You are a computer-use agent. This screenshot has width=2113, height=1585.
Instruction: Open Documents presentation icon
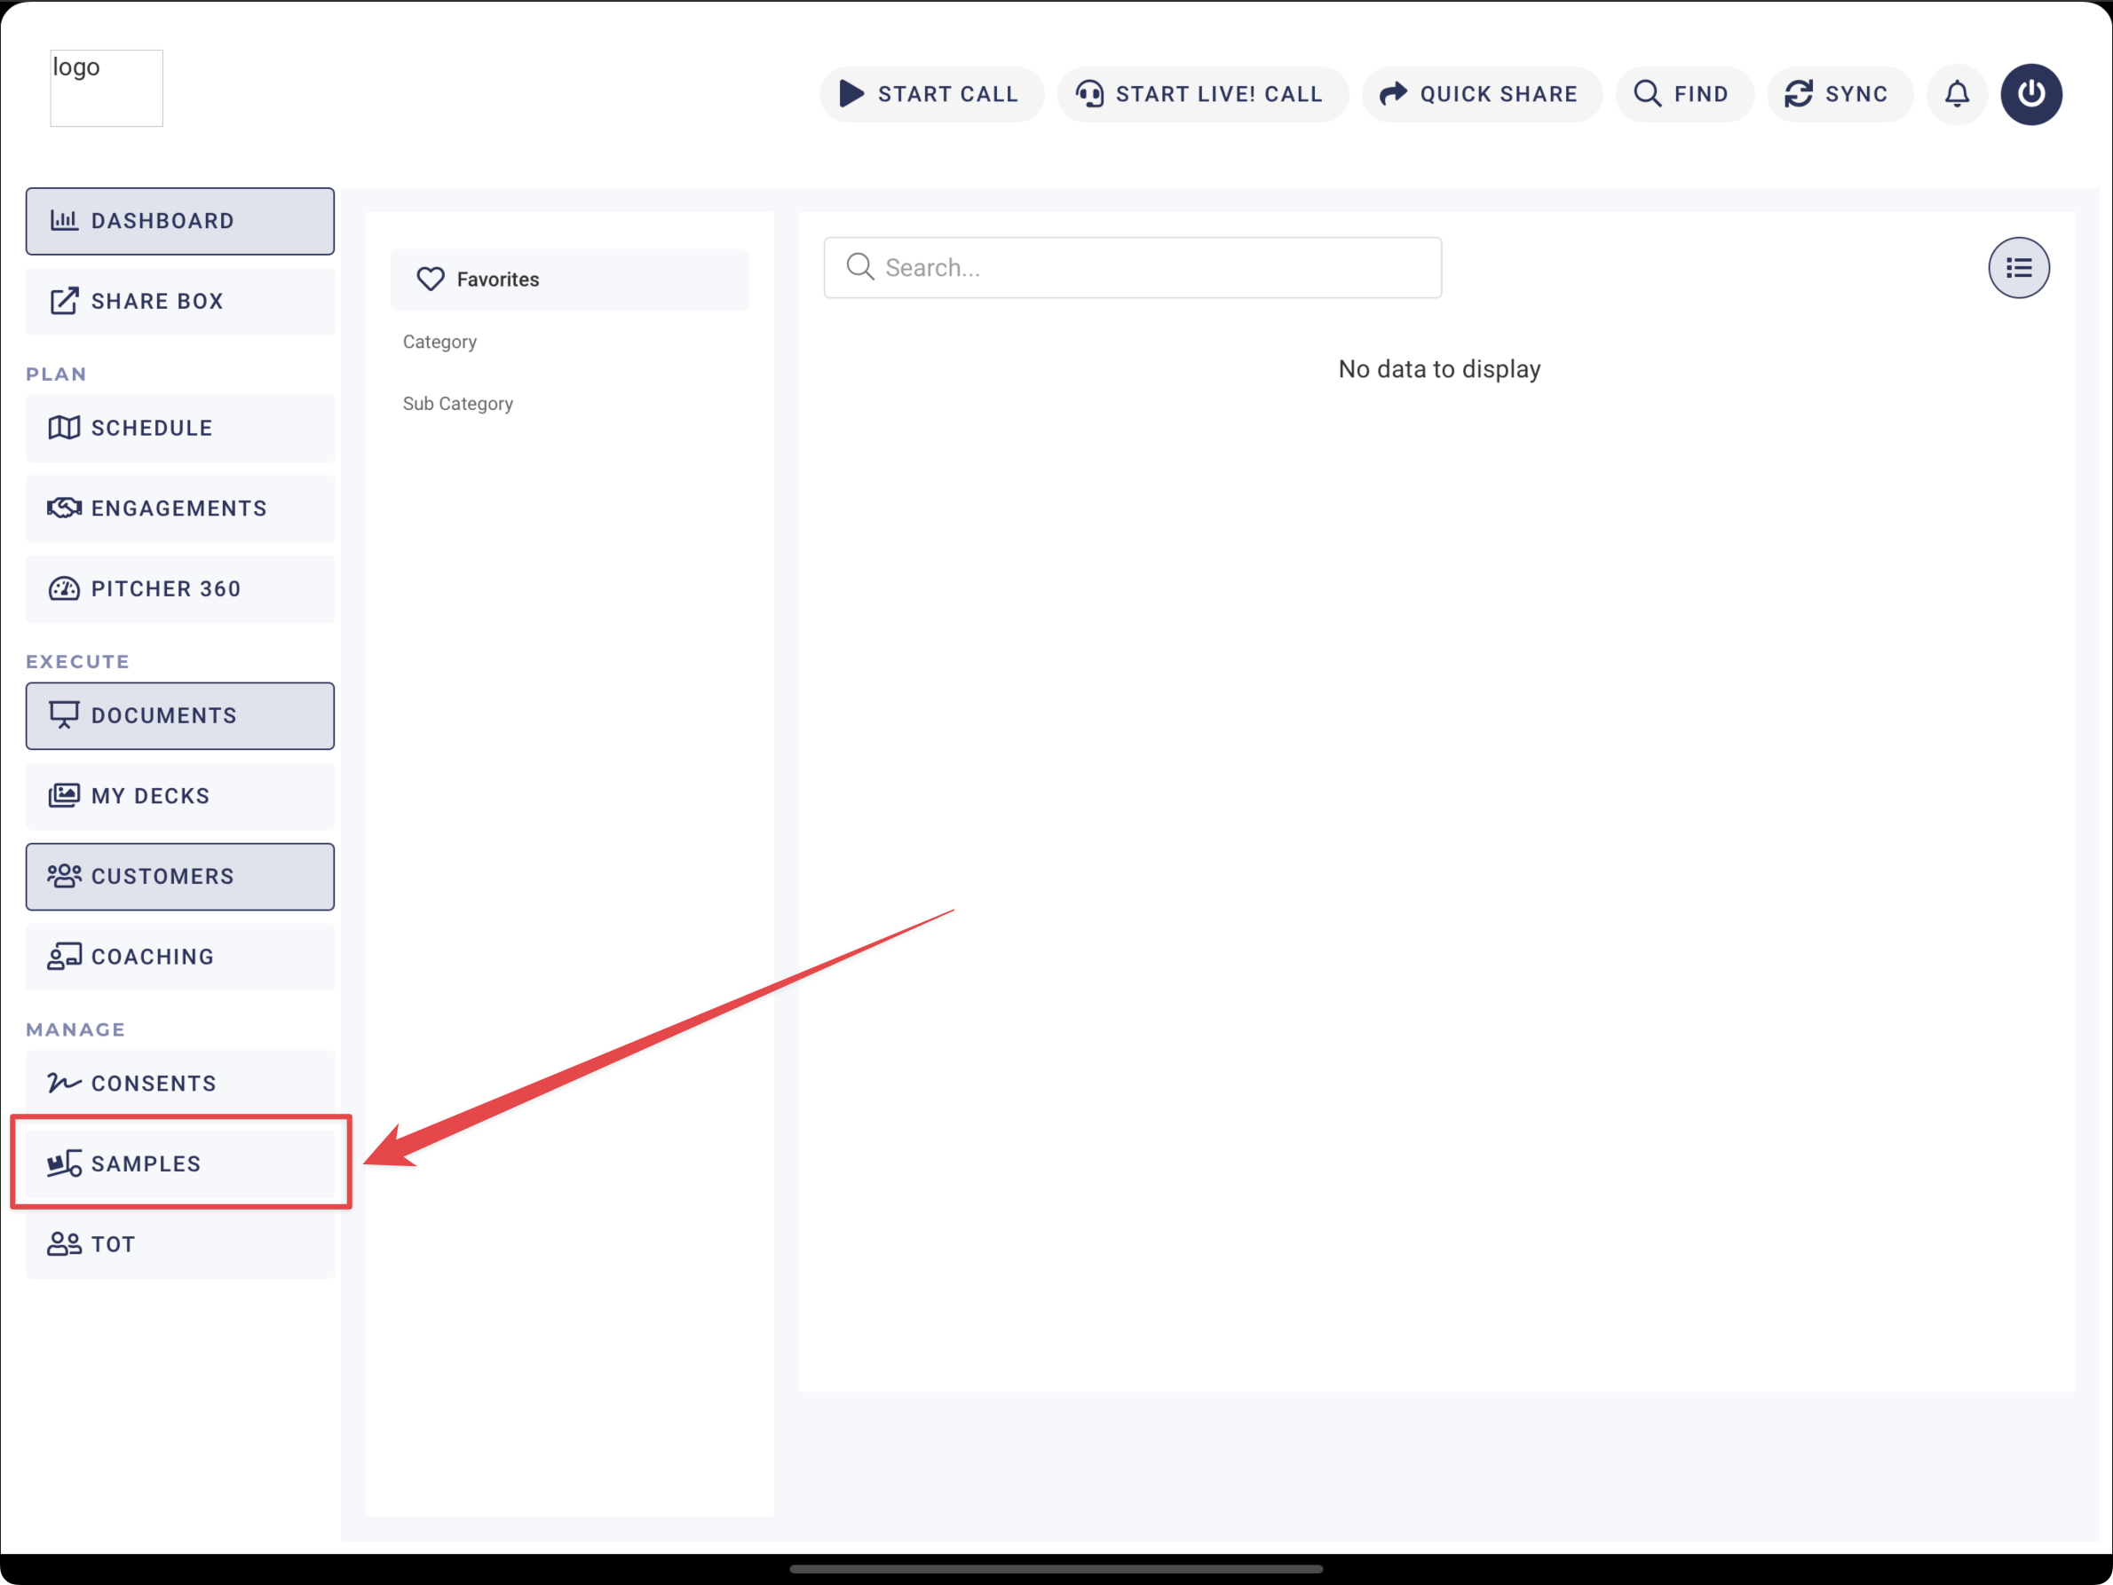pyautogui.click(x=63, y=715)
